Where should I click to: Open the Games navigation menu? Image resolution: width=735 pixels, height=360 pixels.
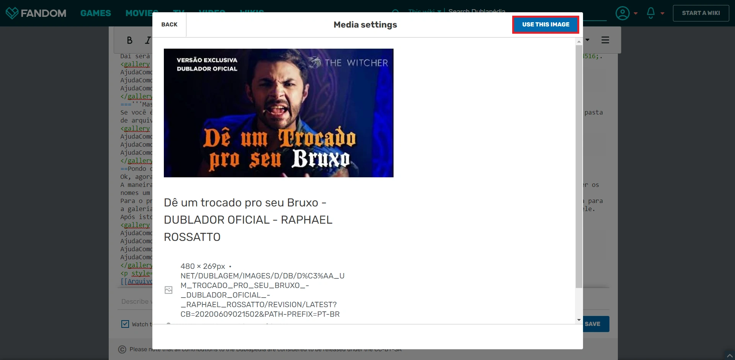pos(96,13)
